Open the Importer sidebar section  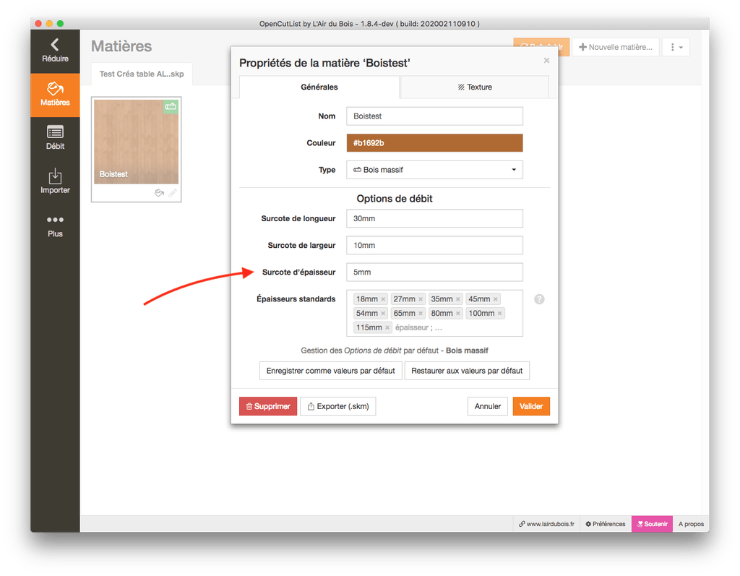(x=55, y=182)
